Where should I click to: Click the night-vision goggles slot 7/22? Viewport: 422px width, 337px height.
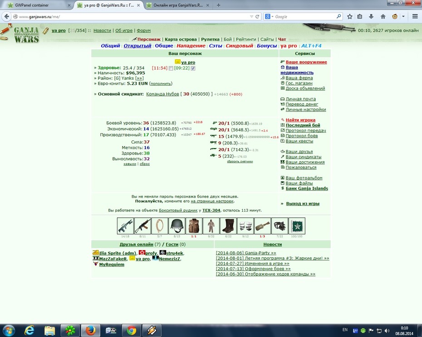[x=280, y=226]
